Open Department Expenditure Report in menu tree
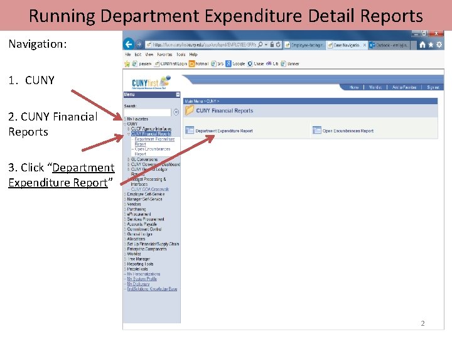Viewport: 452px width, 339px height. (154, 141)
